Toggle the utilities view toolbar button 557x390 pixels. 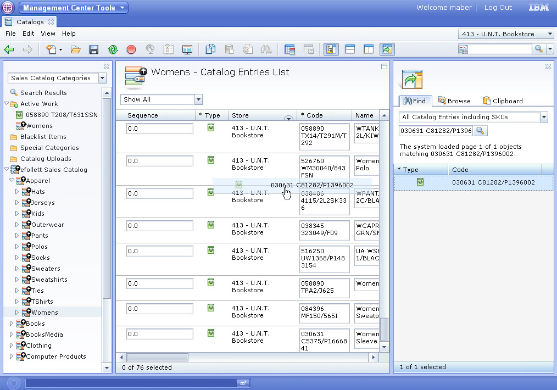387,49
